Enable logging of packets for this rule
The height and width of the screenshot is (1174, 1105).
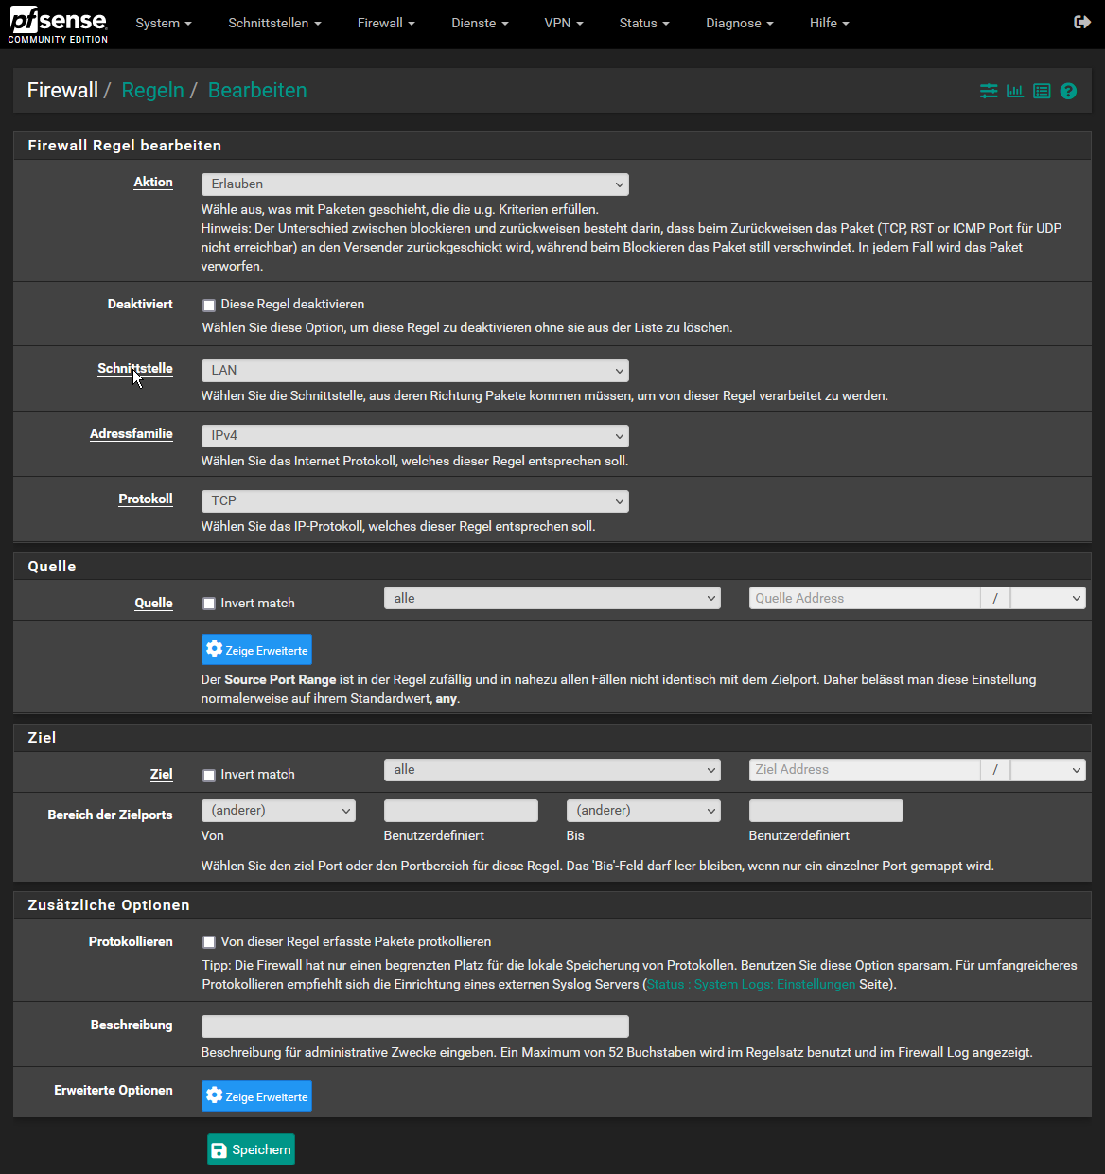pyautogui.click(x=209, y=942)
